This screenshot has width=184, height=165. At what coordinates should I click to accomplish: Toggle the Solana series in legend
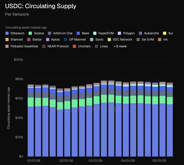[x=36, y=33]
